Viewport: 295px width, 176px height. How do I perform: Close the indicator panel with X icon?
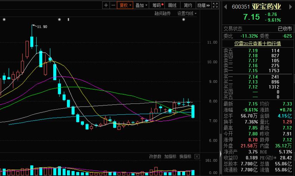click(x=197, y=157)
